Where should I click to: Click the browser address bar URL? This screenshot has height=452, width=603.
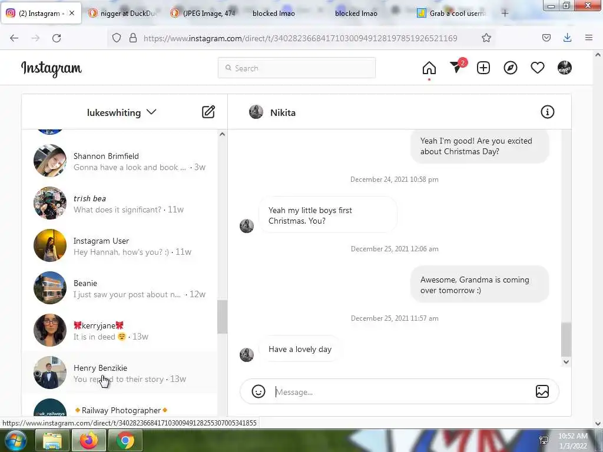point(300,38)
